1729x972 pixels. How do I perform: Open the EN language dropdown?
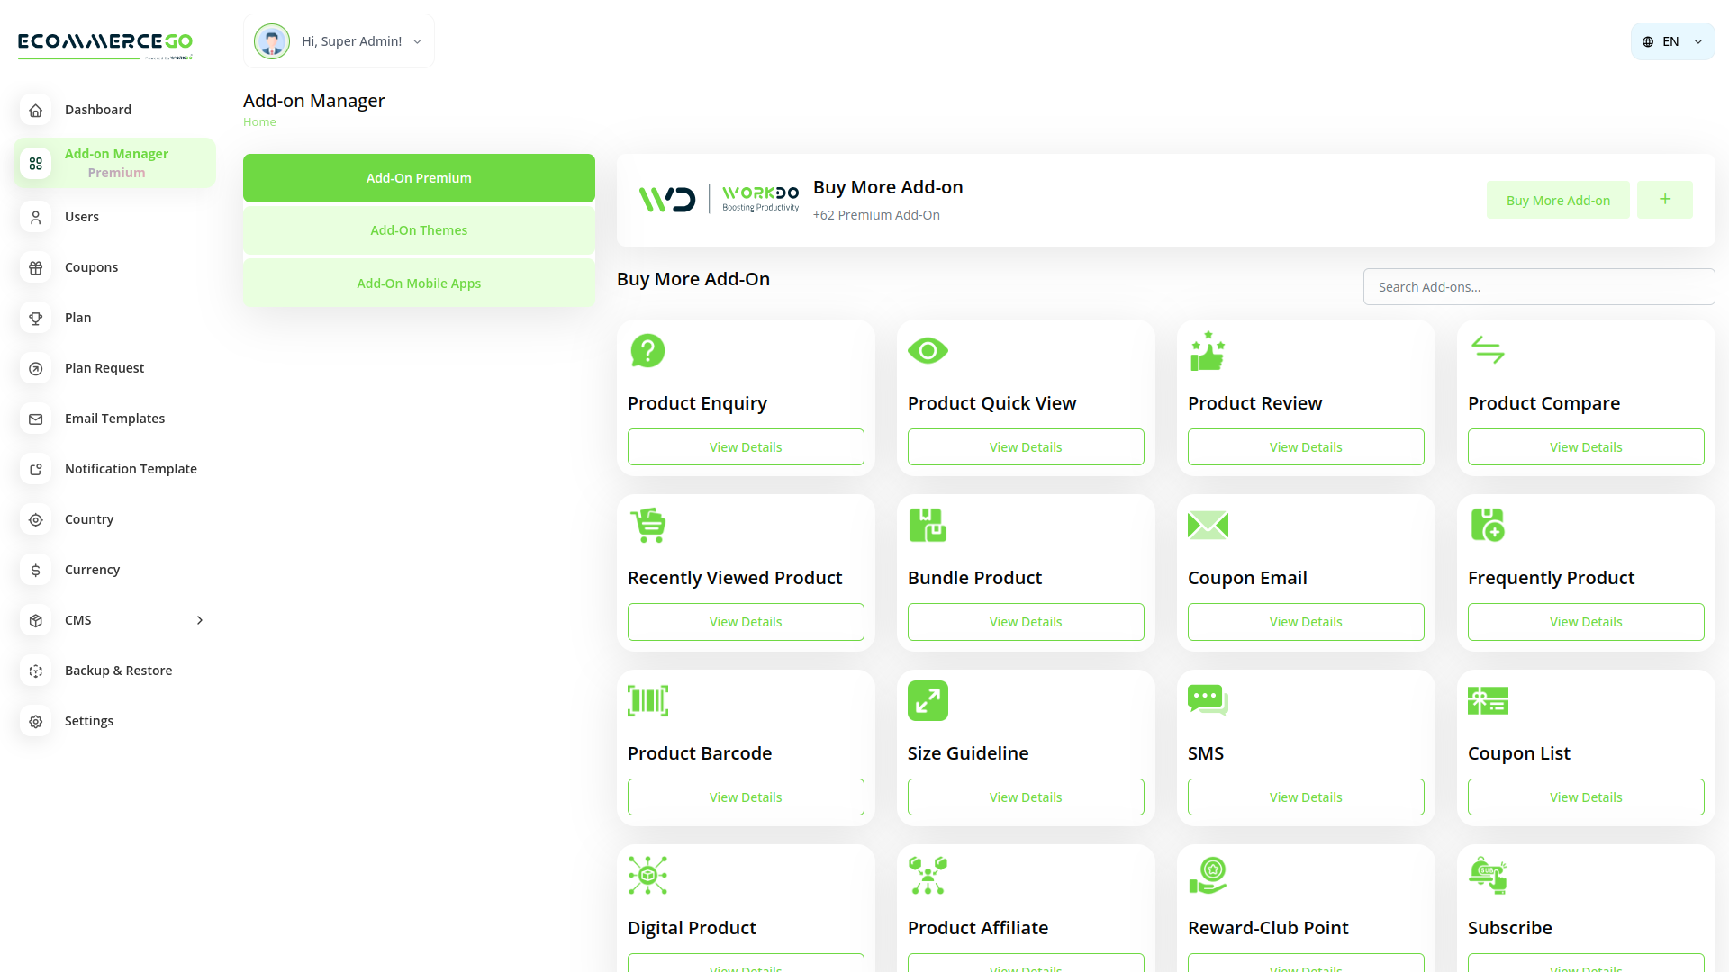[x=1671, y=41]
